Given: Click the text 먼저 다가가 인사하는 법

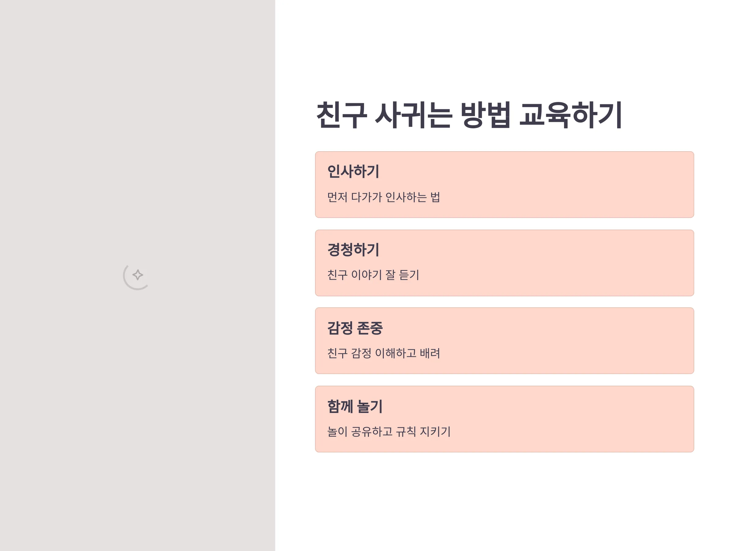Looking at the screenshot, I should pyautogui.click(x=384, y=197).
